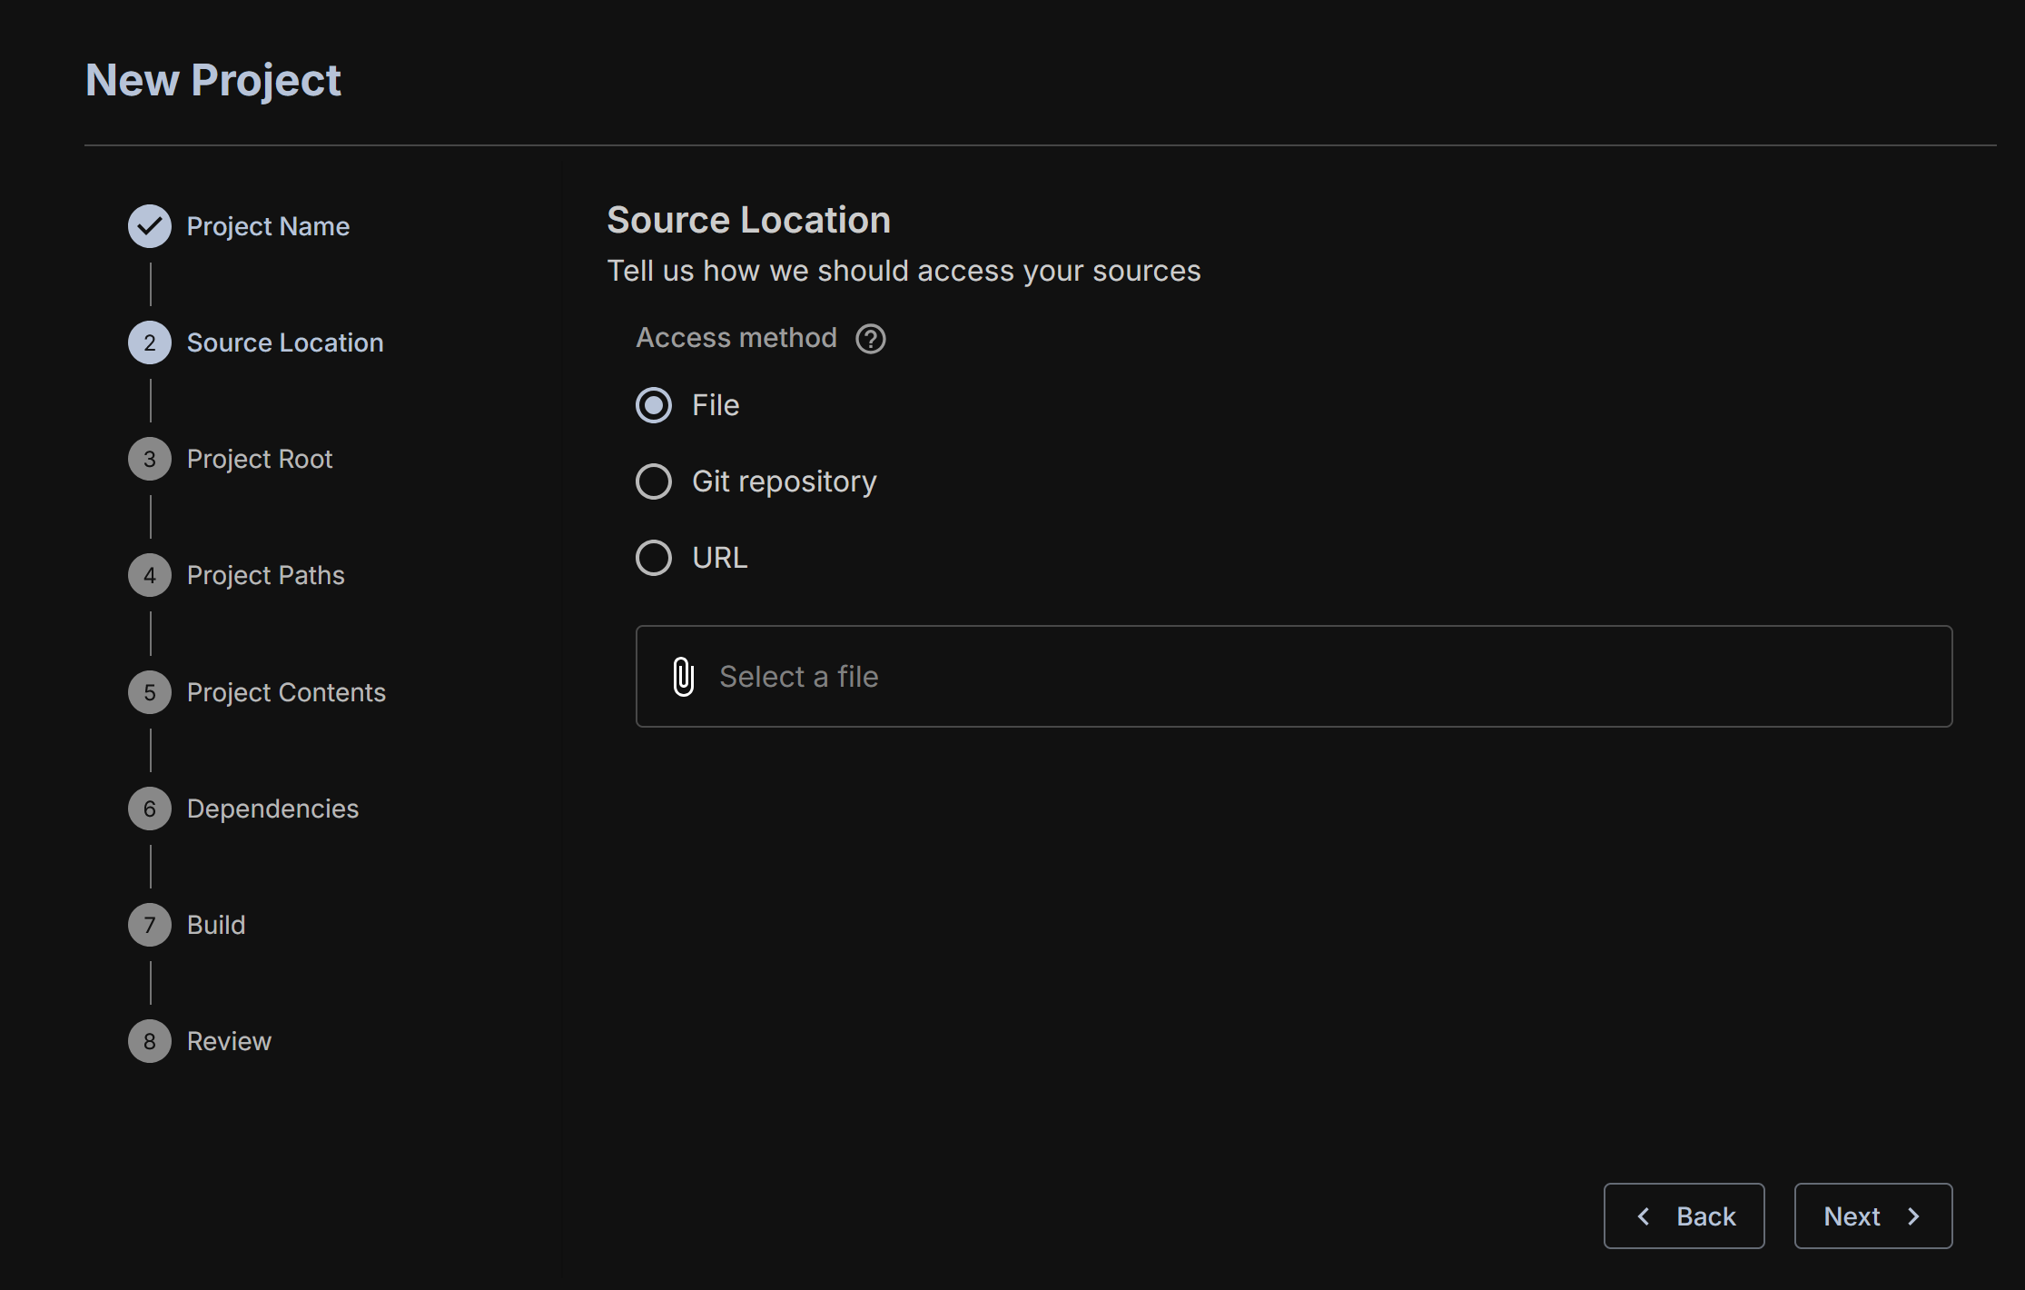Click the Project Name completed checkmark icon
Screen dimensions: 2025x1290
[x=150, y=226]
